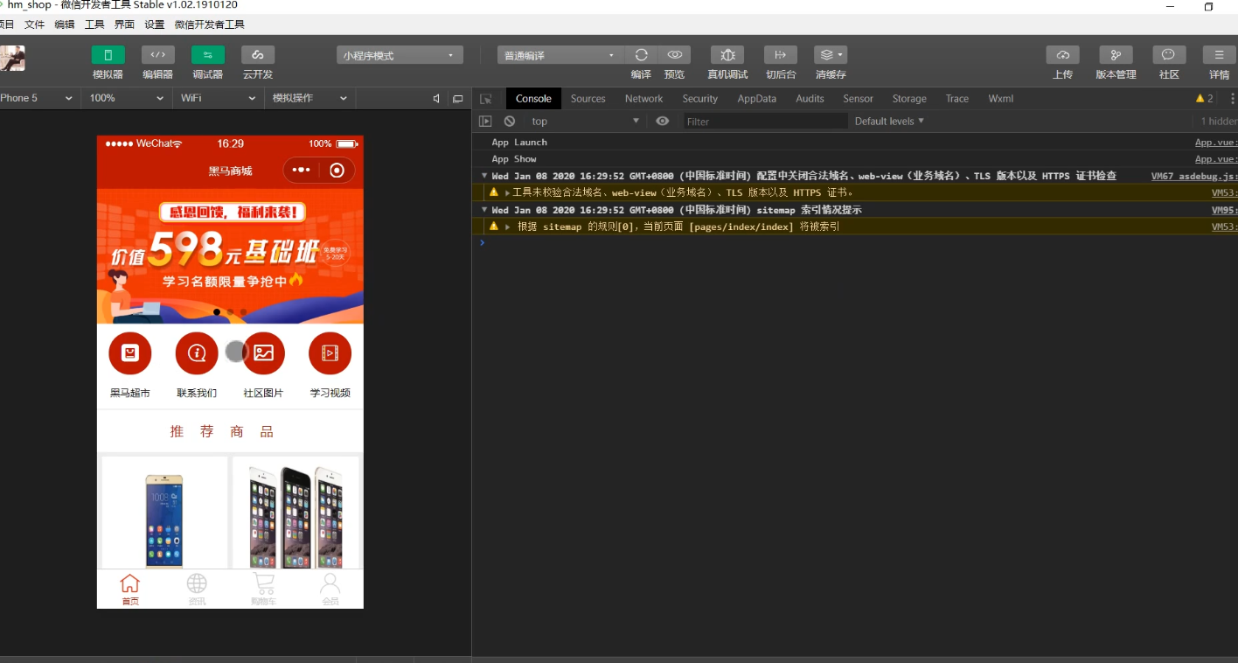Open the VM95 source link
This screenshot has width=1238, height=663.
tap(1224, 210)
